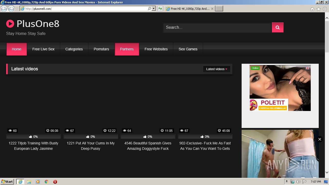Click the Action Center flag tray icon

pos(305,182)
